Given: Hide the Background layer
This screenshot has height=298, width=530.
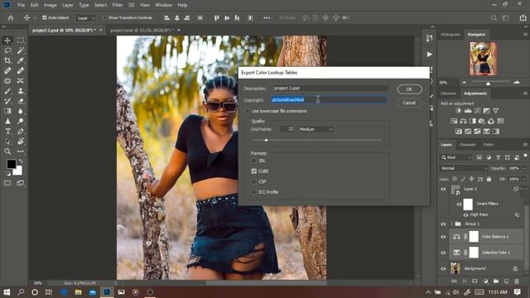Looking at the screenshot, I should point(443,268).
